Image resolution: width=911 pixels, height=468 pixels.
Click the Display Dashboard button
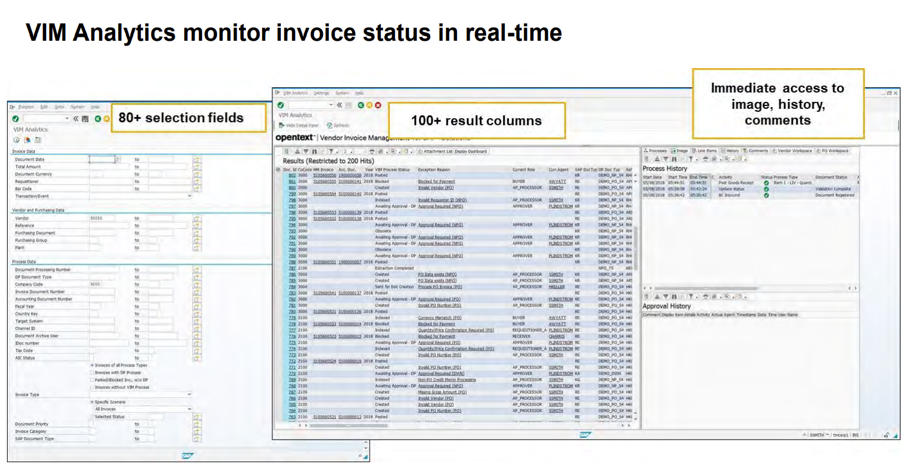(x=471, y=151)
